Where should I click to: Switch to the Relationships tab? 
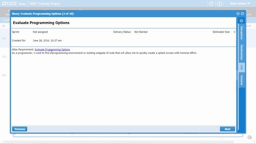point(242,52)
